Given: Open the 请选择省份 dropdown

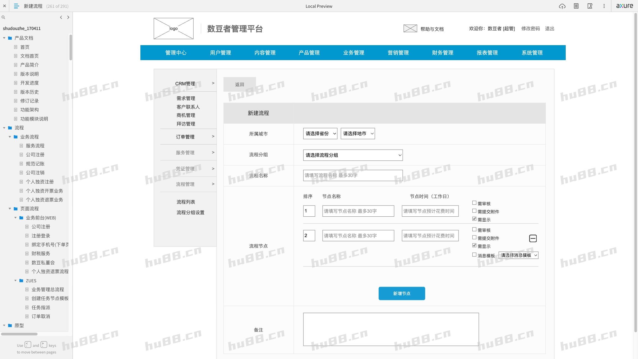Looking at the screenshot, I should [x=320, y=134].
